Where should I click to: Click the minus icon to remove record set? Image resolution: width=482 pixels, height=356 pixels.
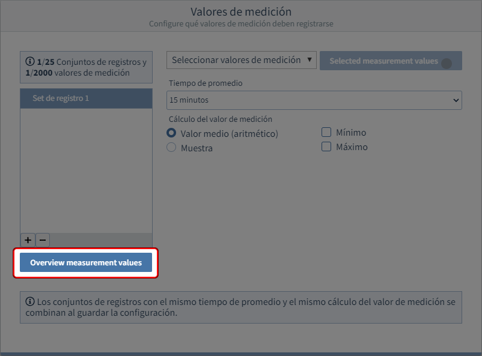(x=43, y=240)
